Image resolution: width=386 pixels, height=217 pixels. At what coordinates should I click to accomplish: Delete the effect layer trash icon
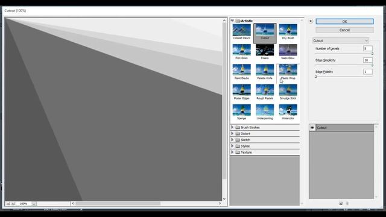coord(347,204)
